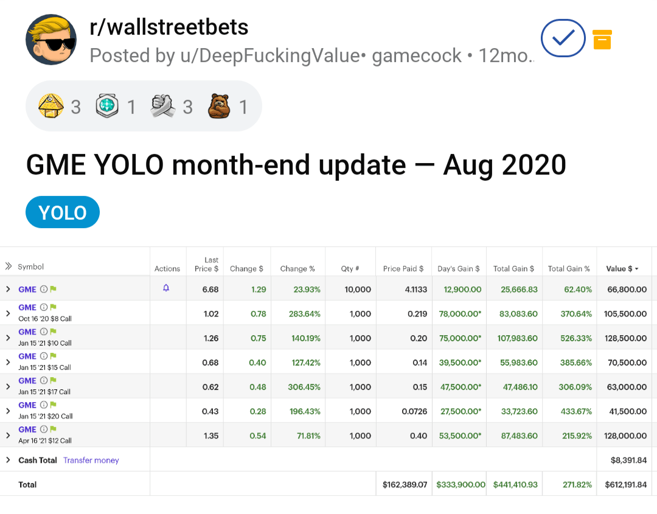Click info icon beside first GME symbol

[x=44, y=289]
